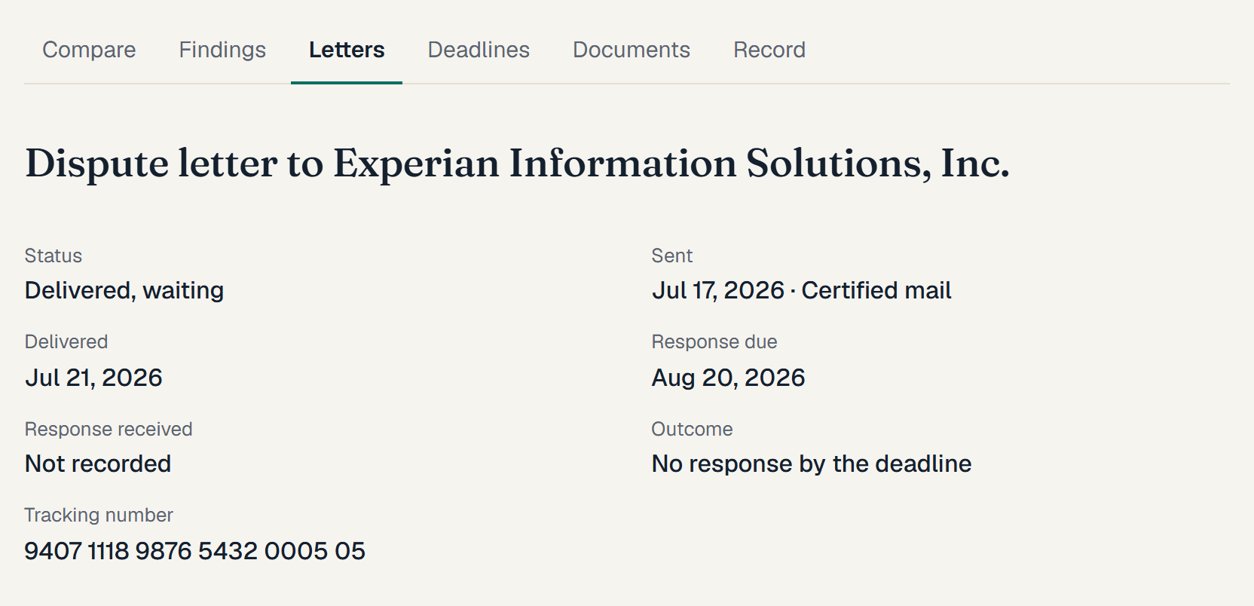Click the outcome 'No response by the deadline'
Screen dimensions: 1254x606
[812, 464]
